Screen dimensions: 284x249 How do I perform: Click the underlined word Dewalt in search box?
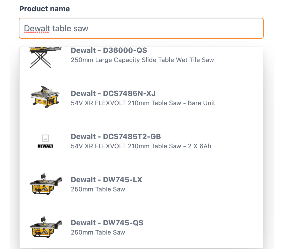[37, 28]
